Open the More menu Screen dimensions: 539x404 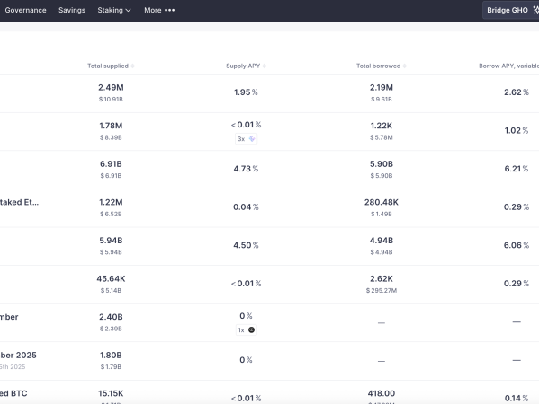pyautogui.click(x=159, y=10)
